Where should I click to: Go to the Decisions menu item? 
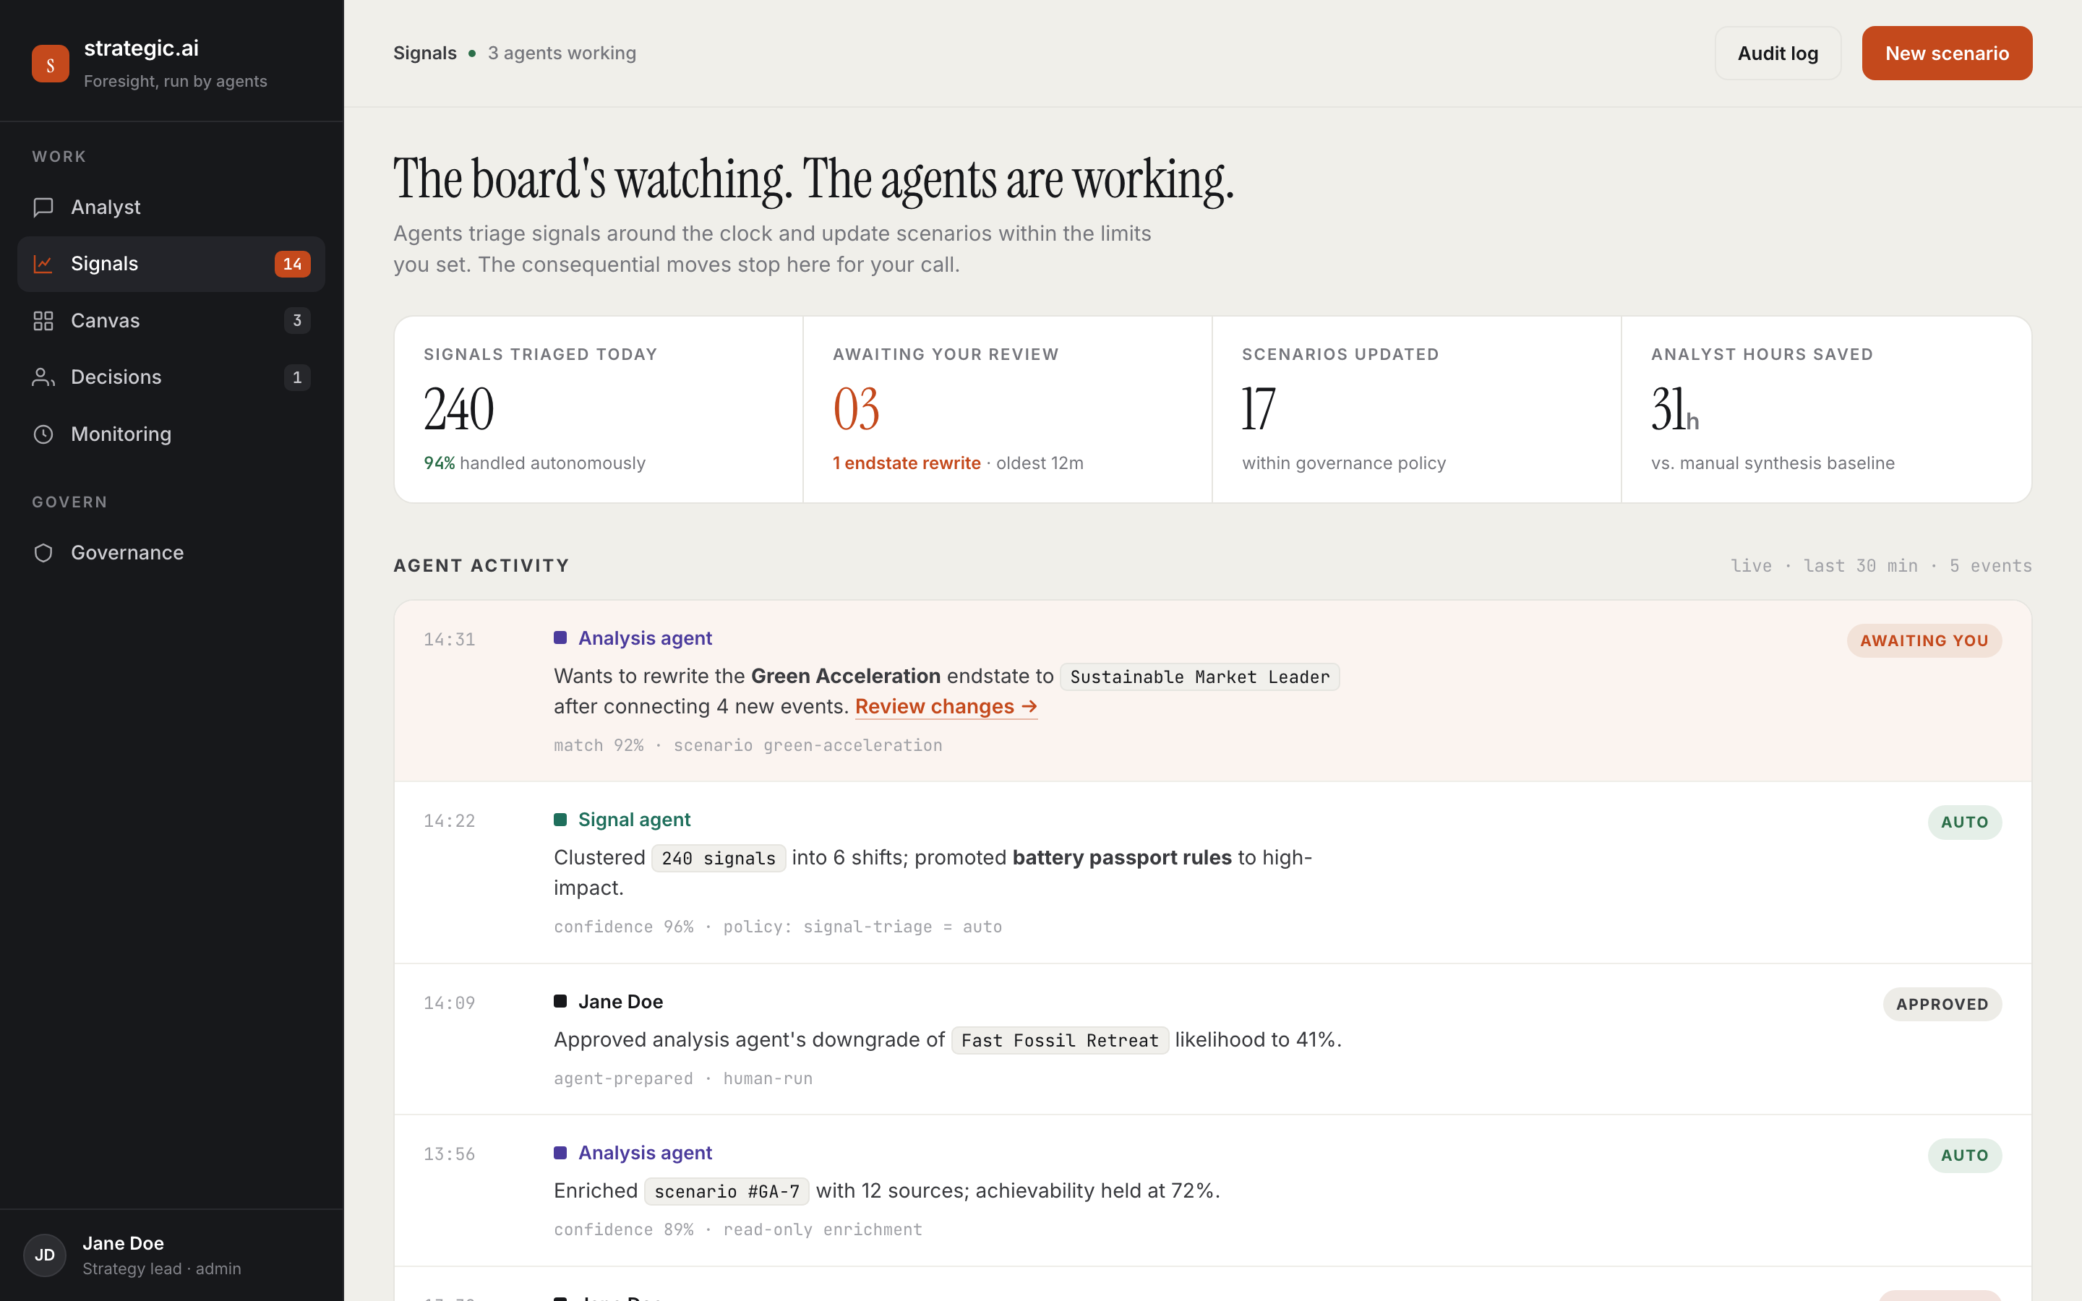click(x=171, y=377)
